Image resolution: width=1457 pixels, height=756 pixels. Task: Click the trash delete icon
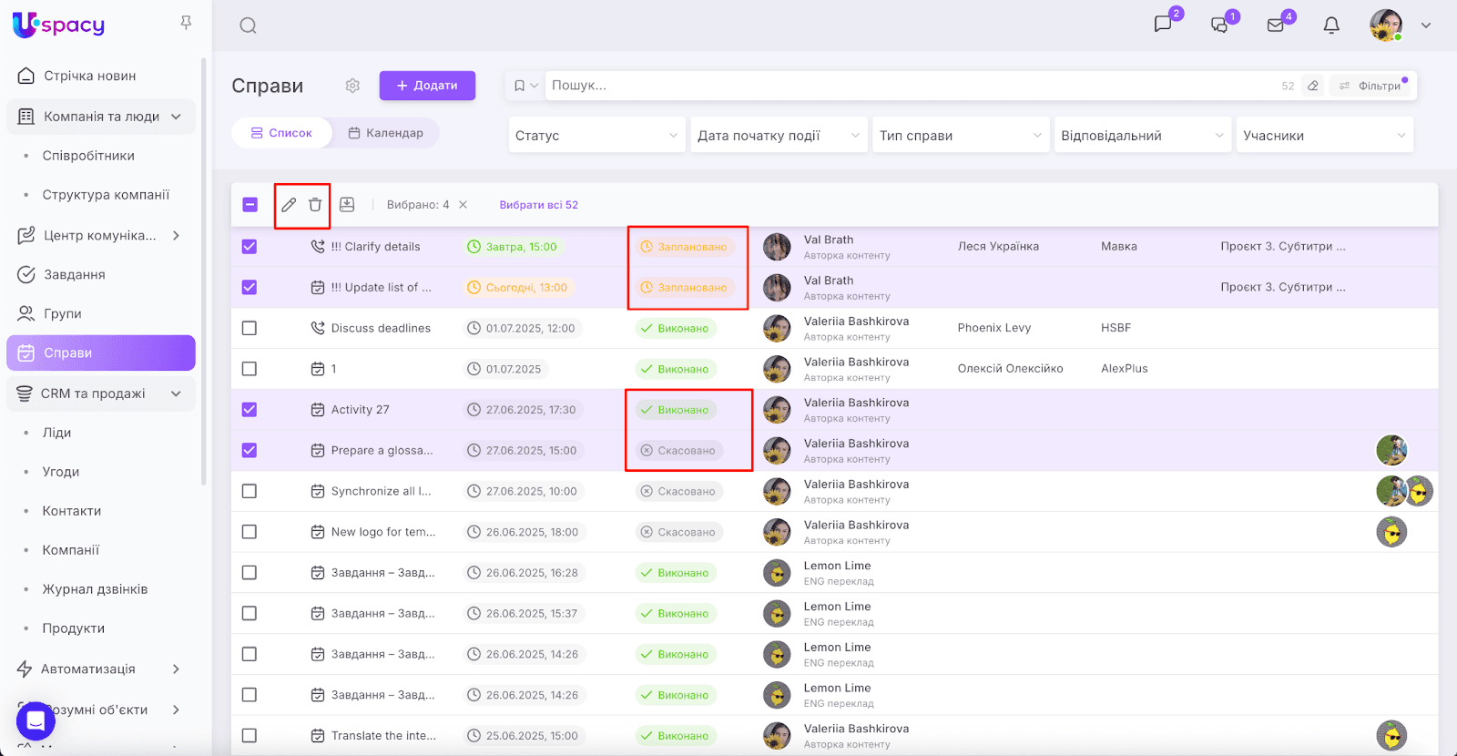315,205
